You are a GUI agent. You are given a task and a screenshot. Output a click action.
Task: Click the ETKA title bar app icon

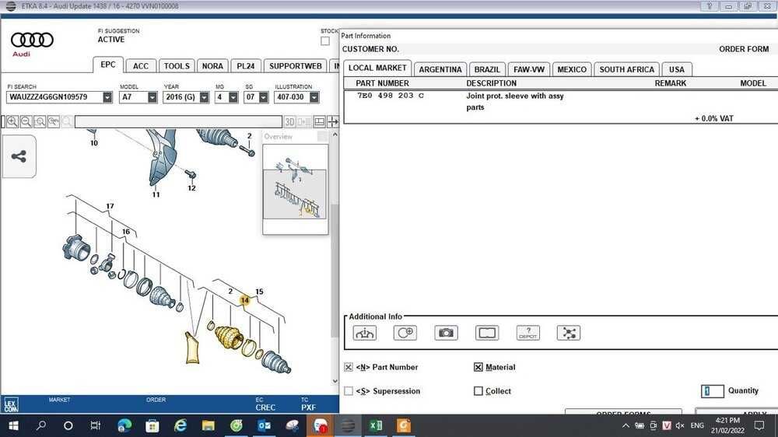click(x=10, y=6)
